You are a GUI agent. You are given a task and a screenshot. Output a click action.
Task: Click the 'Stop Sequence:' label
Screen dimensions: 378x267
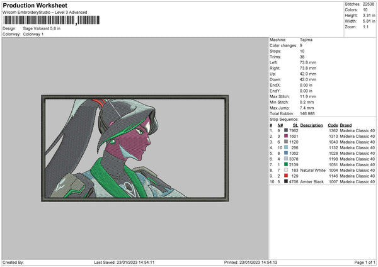click(283, 120)
